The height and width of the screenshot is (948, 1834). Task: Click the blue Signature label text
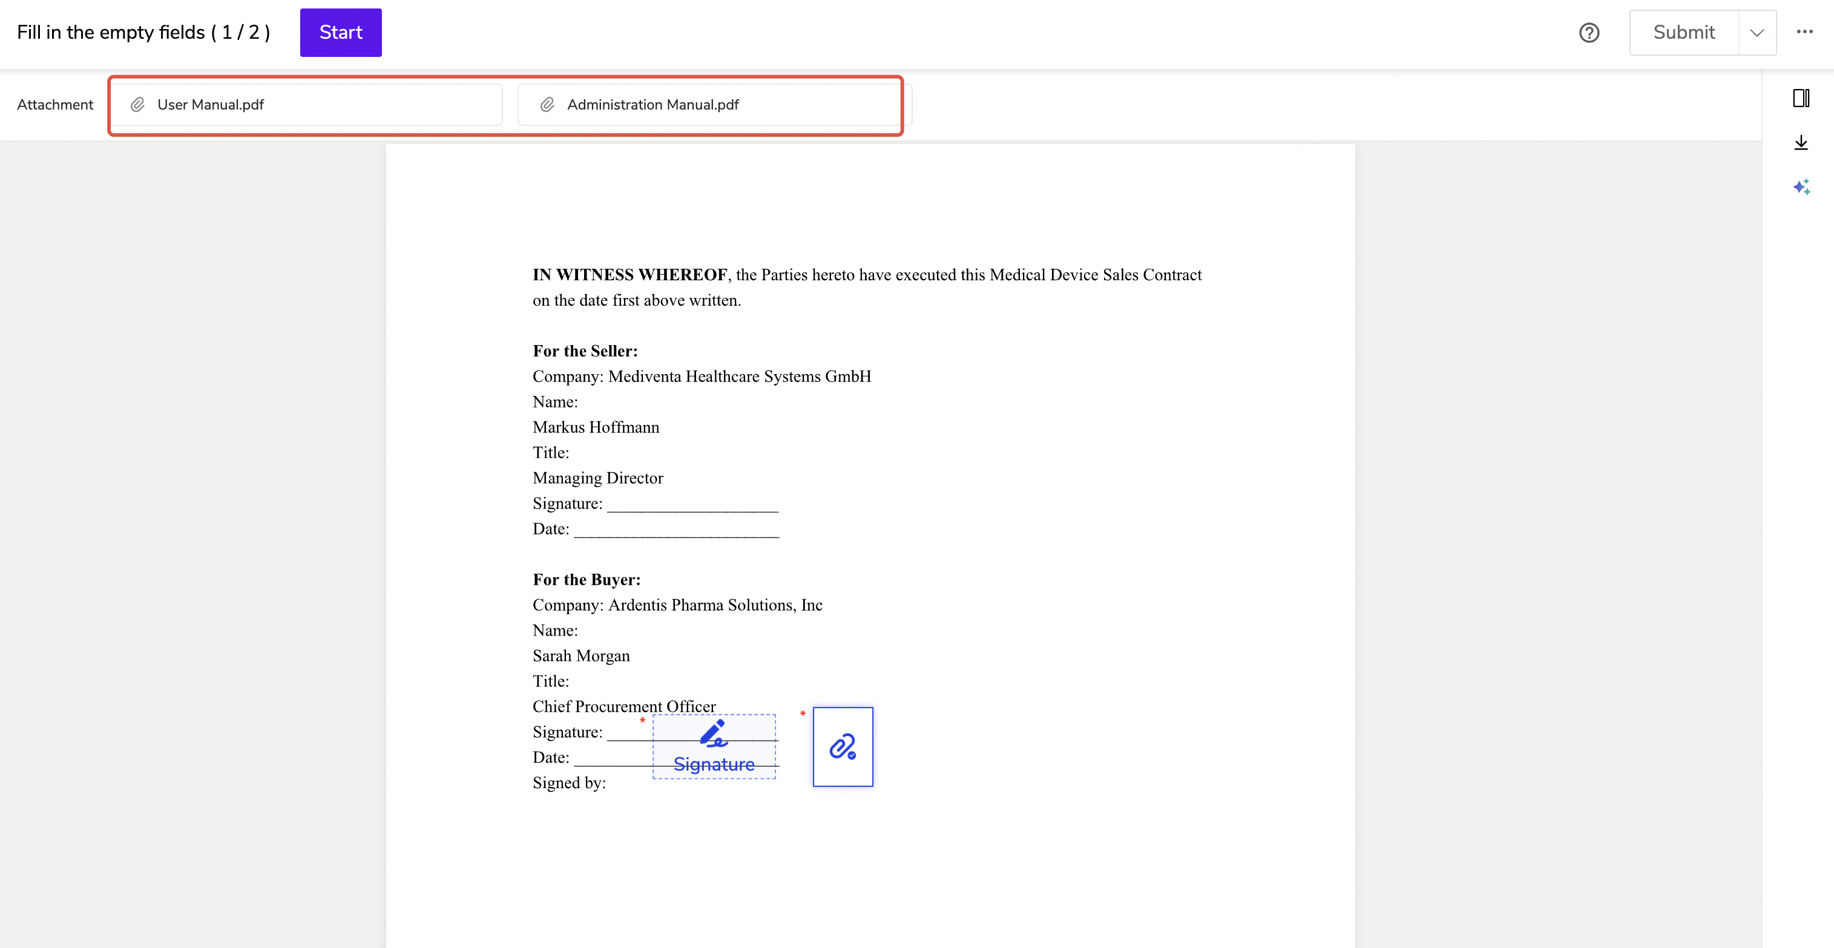coord(714,764)
